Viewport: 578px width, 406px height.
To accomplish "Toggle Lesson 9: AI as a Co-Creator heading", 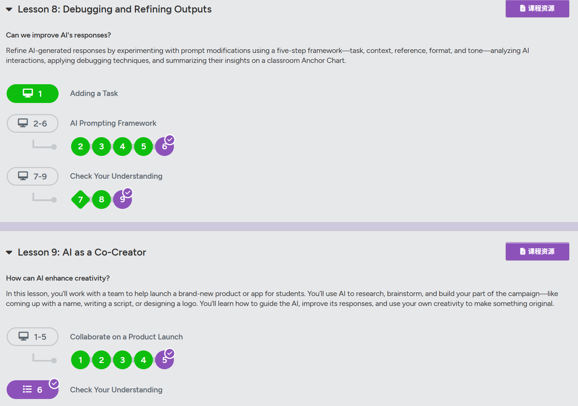I will (x=82, y=252).
